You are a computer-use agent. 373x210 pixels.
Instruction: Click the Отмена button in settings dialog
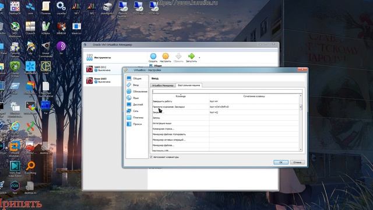[297, 162]
